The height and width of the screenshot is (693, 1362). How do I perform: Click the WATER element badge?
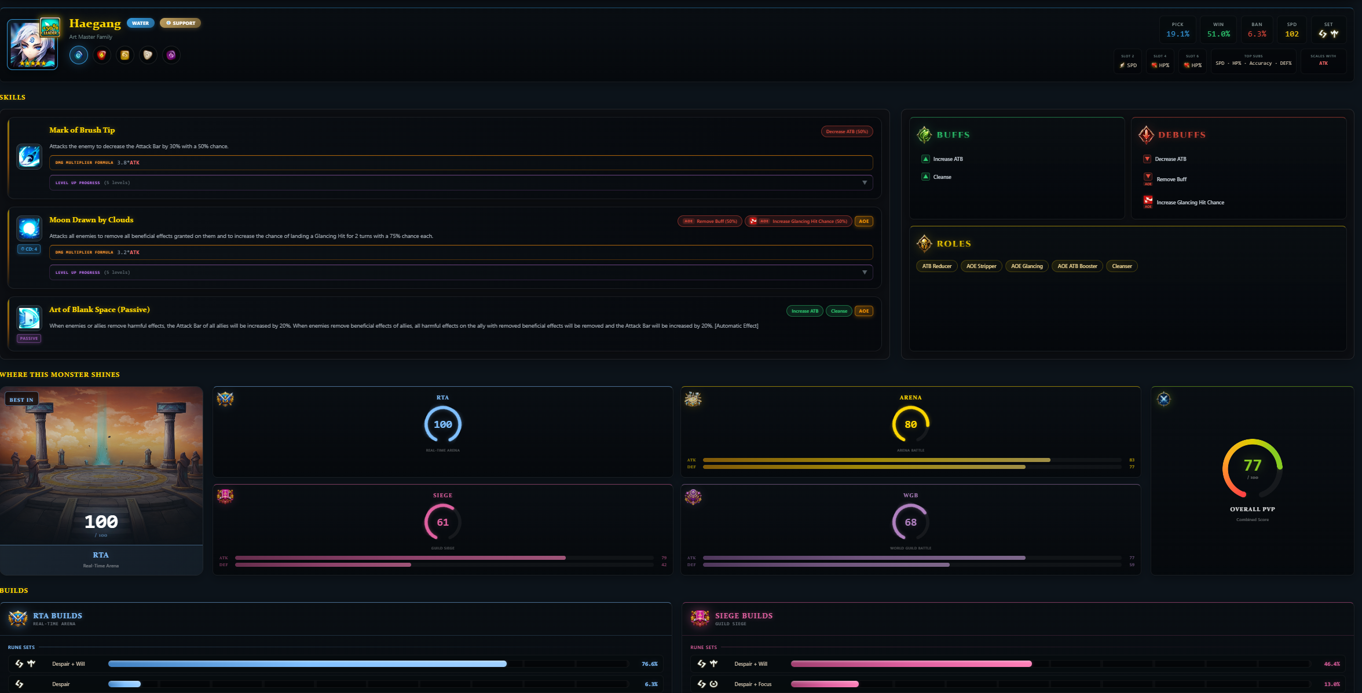coord(140,23)
